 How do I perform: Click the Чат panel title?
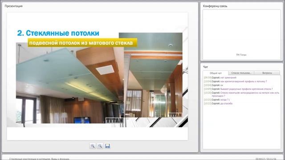pos(205,67)
